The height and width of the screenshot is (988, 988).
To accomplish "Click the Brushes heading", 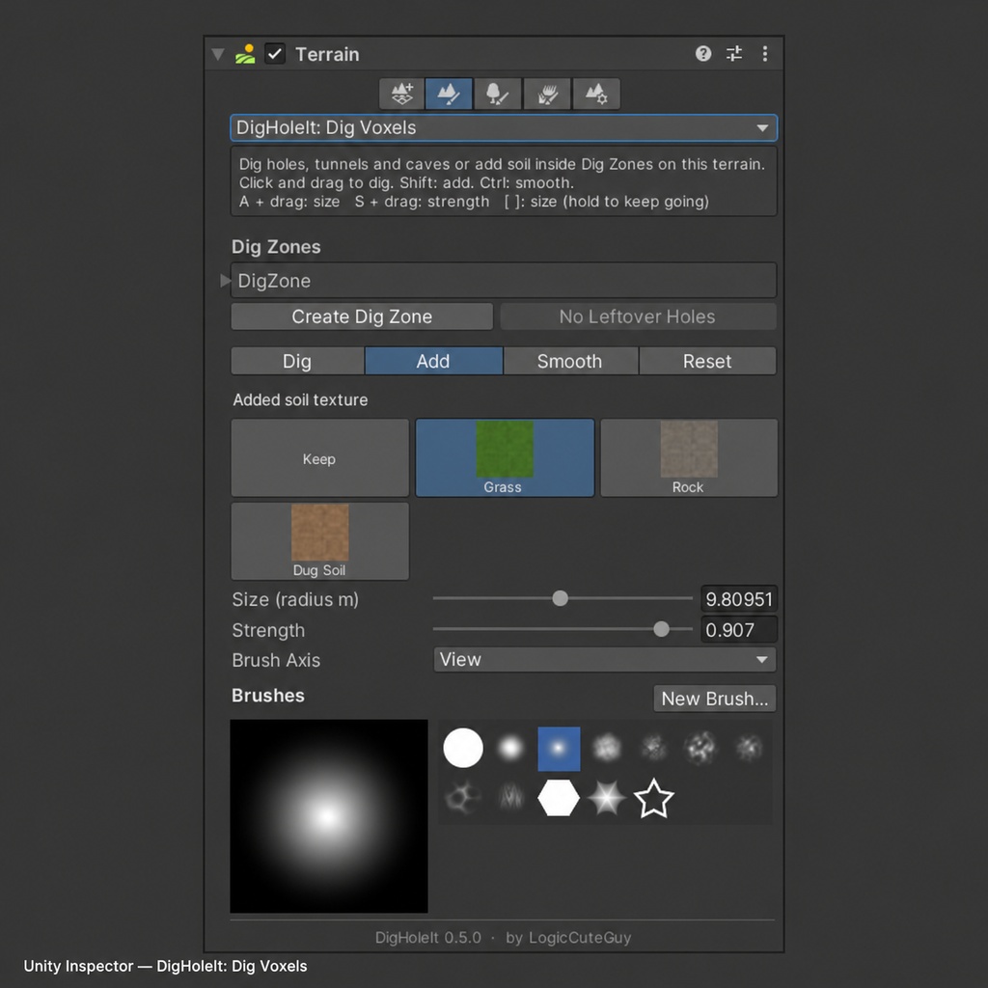I will [268, 695].
